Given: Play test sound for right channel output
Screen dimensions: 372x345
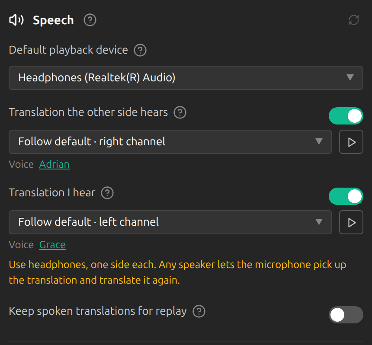Looking at the screenshot, I should coord(351,142).
